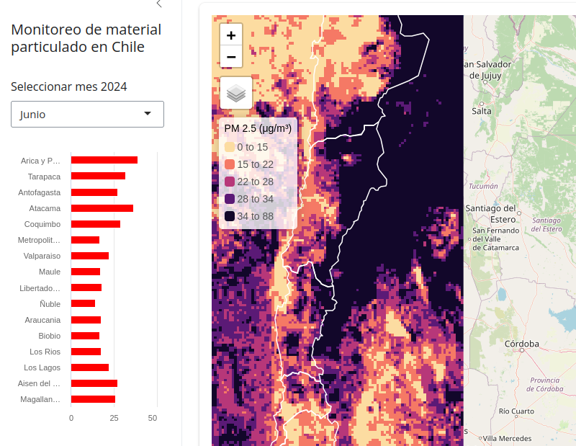Select the Ñuble bar in chart
Screen dimensions: 576x446
click(83, 303)
